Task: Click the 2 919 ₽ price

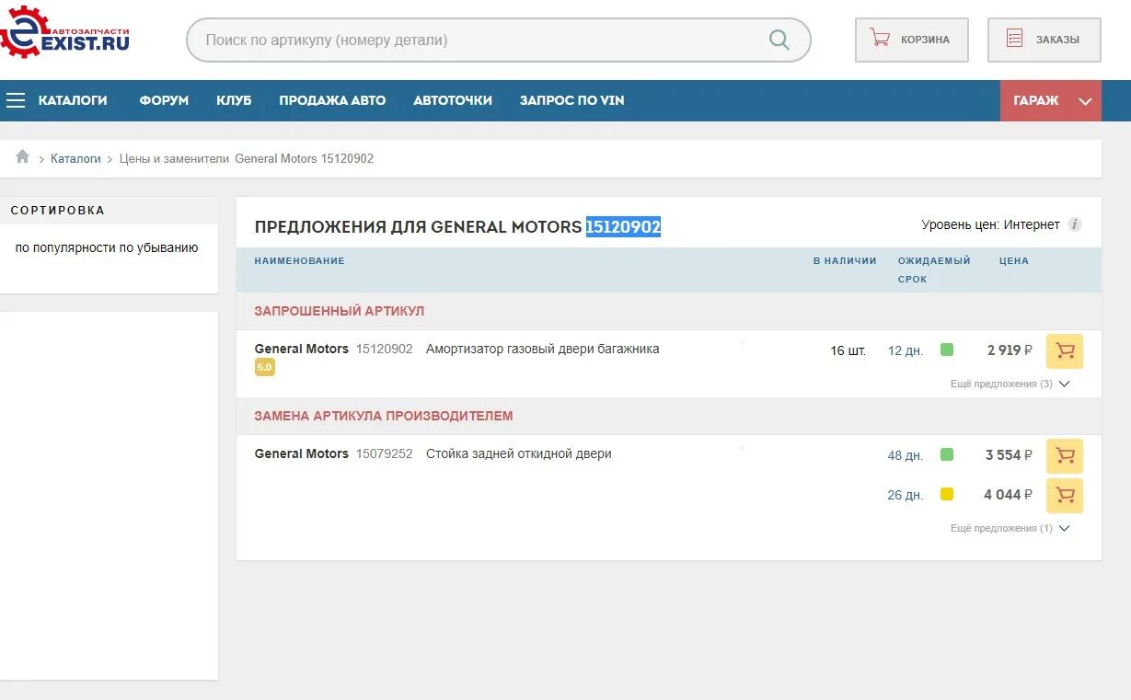Action: point(1010,350)
